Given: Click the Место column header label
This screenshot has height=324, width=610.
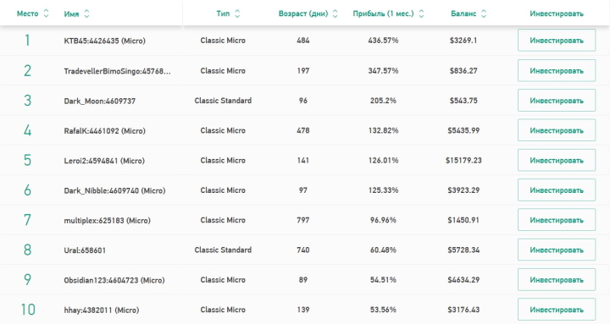Looking at the screenshot, I should point(28,14).
